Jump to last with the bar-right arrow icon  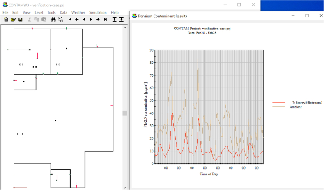click(x=106, y=20)
